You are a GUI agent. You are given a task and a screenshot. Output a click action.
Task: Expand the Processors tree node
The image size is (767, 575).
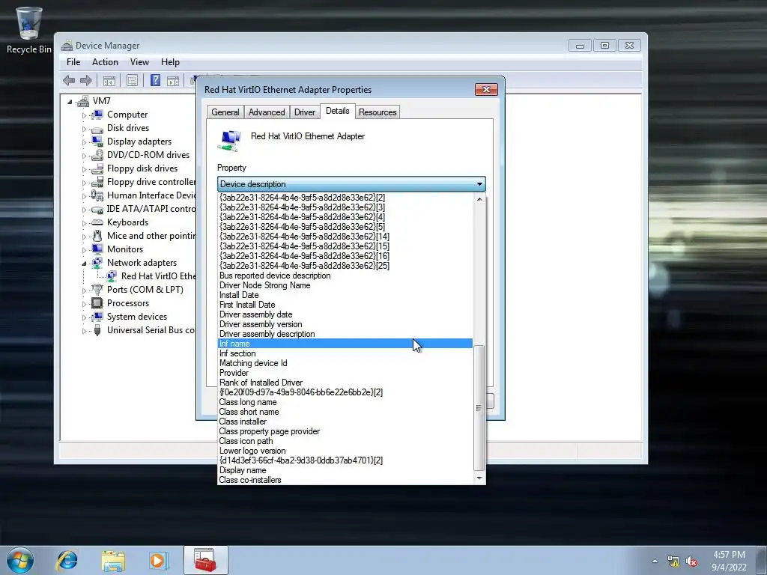point(84,304)
